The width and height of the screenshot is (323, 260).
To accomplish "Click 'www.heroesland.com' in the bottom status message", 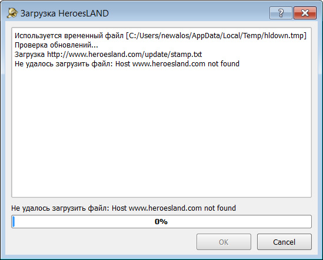I will click(165, 208).
